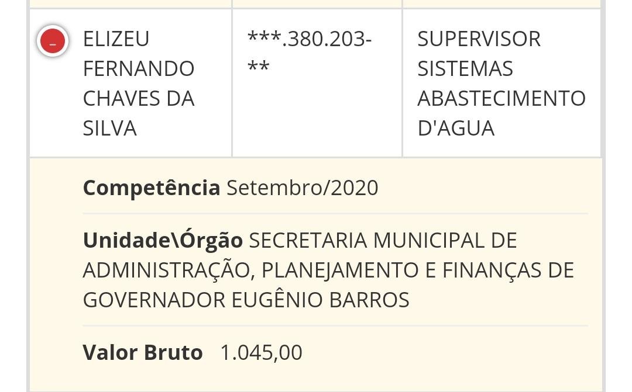Click the GOVERNADOR EUGÊNIO BARROS text
632x392 pixels.
(x=246, y=300)
